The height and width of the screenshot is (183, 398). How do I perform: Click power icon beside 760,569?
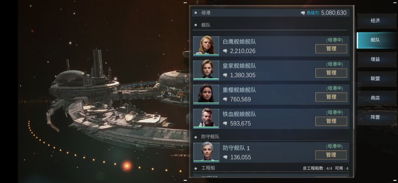(x=225, y=99)
